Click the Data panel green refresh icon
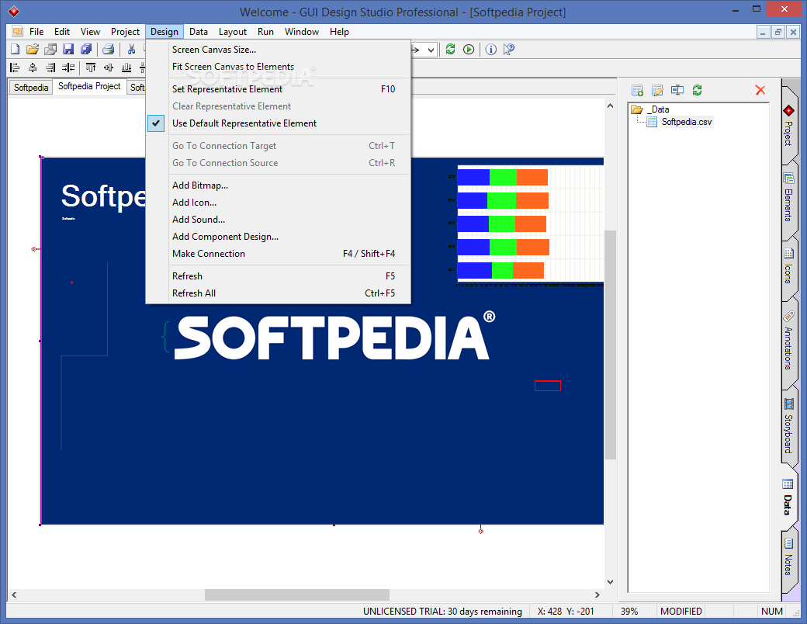 [x=698, y=91]
